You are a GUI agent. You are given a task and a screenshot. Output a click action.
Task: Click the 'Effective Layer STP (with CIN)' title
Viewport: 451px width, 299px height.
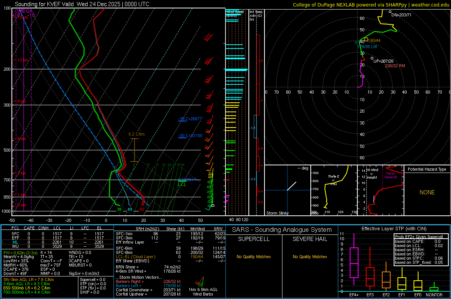(394, 229)
